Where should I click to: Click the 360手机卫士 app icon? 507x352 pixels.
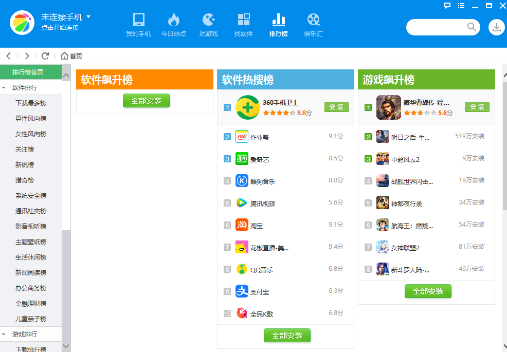coord(248,107)
